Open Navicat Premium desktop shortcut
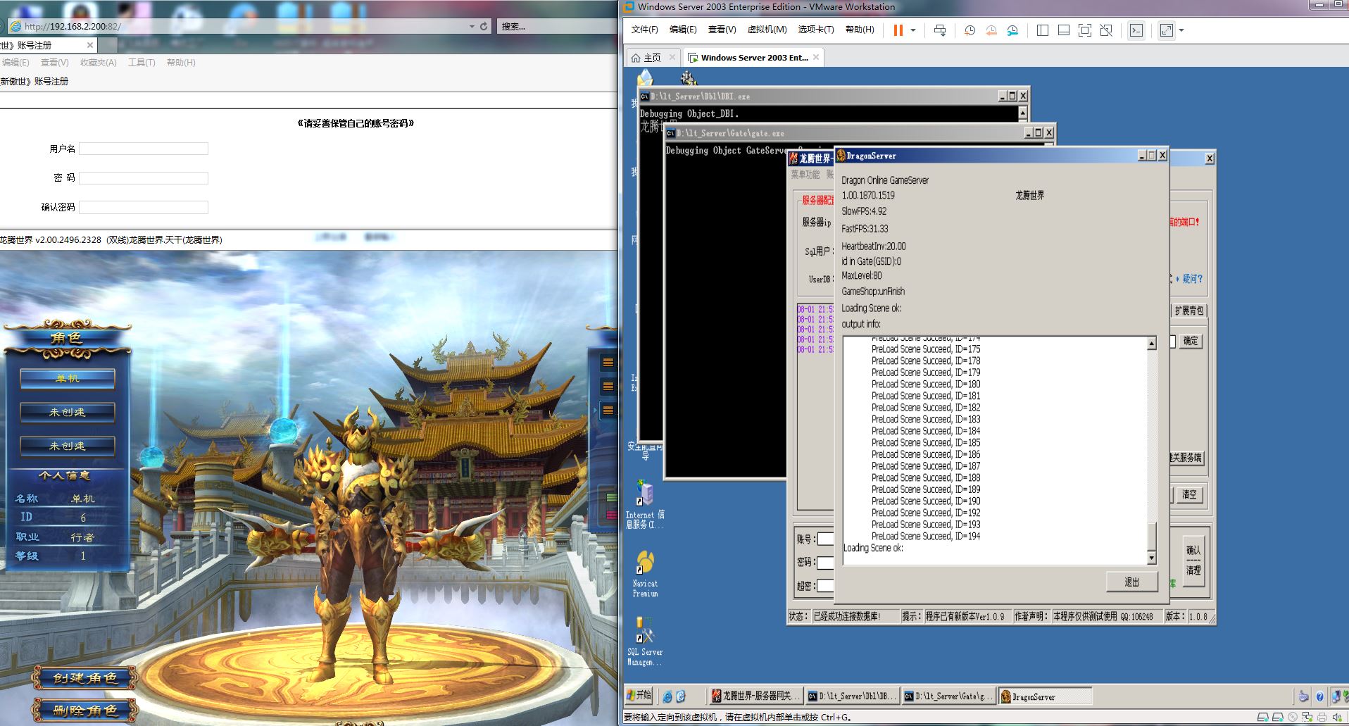 coord(645,574)
